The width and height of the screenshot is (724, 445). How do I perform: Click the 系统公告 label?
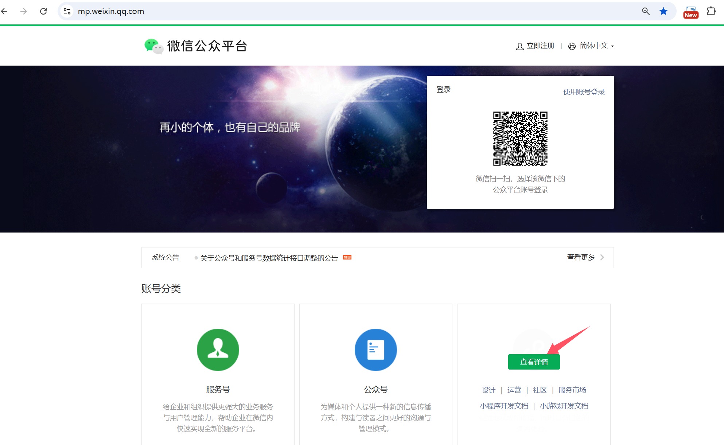tap(166, 257)
